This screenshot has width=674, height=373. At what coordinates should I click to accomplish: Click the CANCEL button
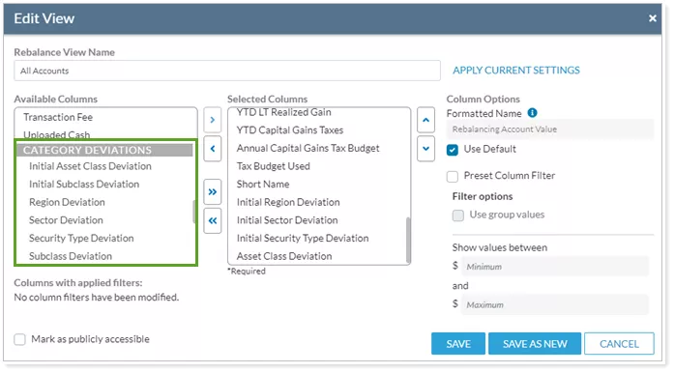click(x=619, y=344)
